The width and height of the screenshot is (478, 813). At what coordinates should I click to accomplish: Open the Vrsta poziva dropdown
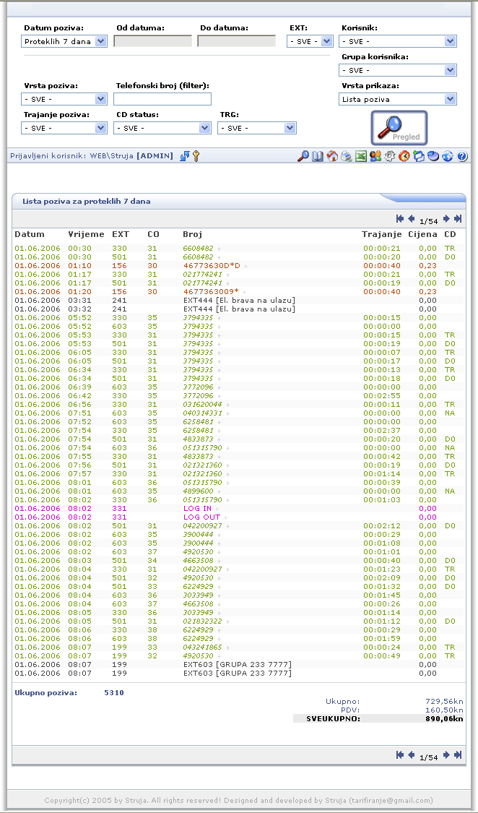(64, 99)
